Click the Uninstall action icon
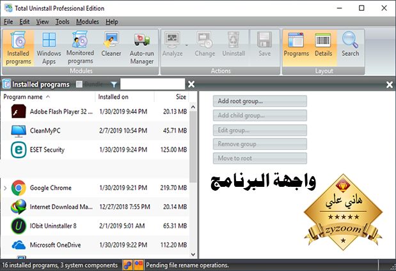Viewport: 396px width, 271px height. (x=234, y=40)
